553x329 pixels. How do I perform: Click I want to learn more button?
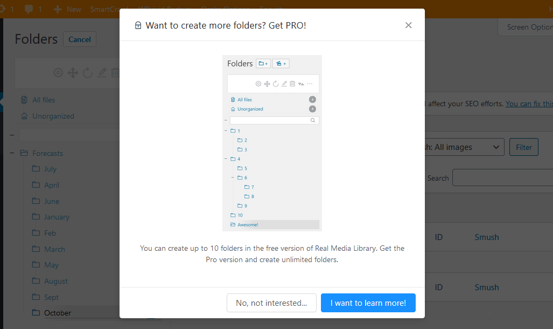click(x=368, y=303)
